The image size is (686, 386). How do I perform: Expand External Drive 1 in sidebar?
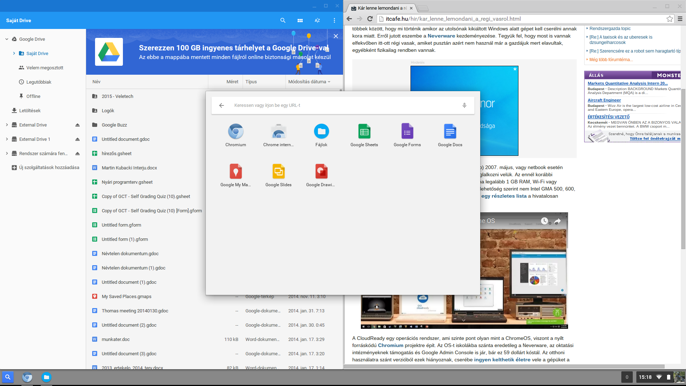point(7,139)
